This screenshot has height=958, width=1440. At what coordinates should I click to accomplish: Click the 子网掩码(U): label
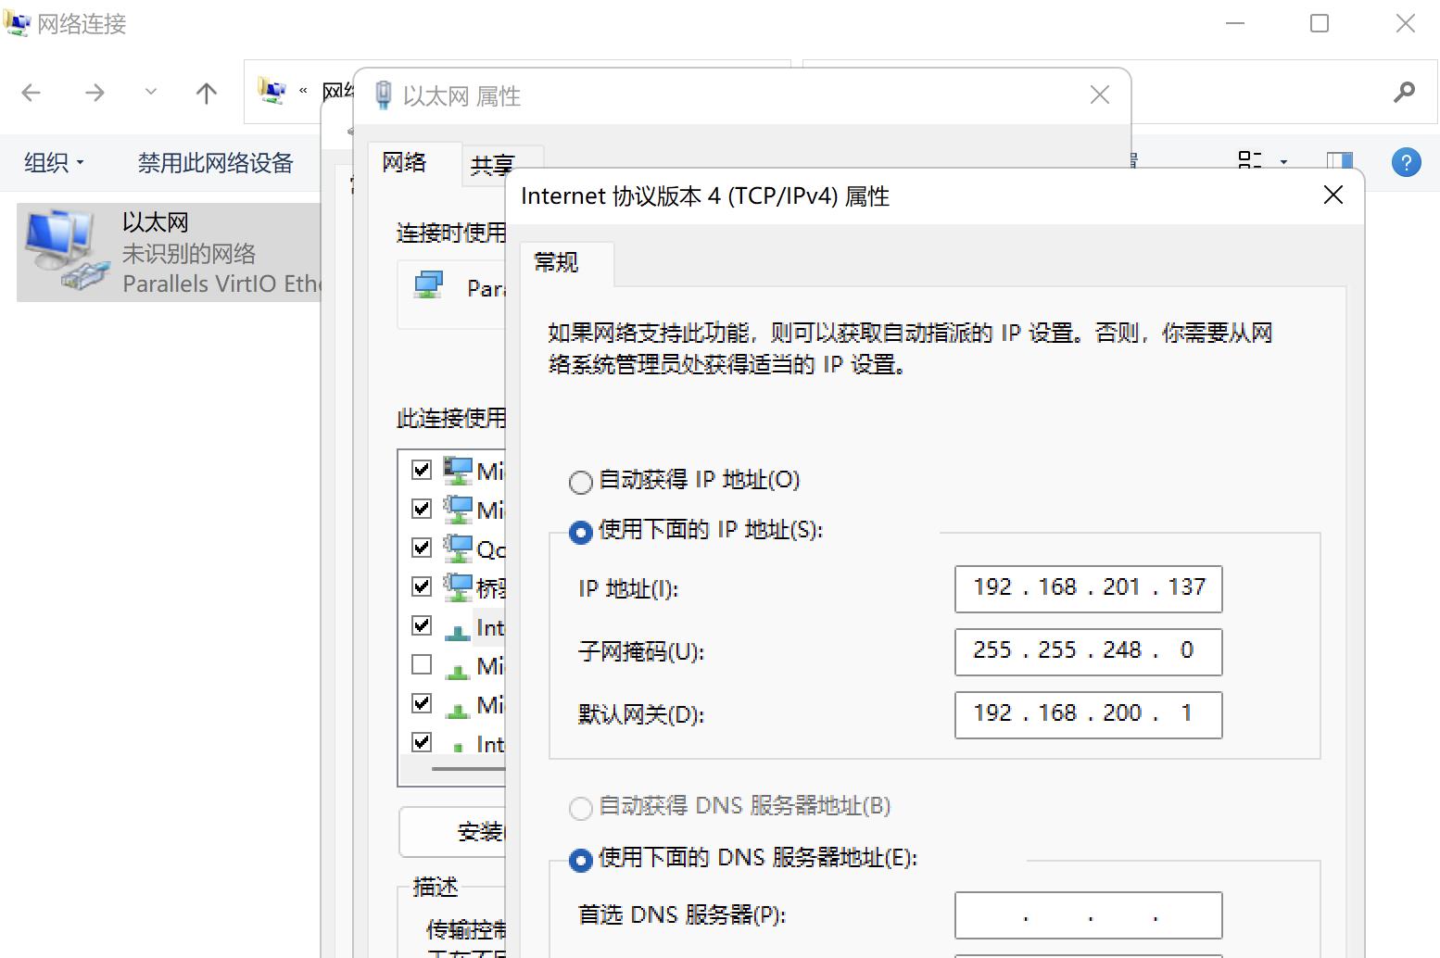(x=641, y=652)
